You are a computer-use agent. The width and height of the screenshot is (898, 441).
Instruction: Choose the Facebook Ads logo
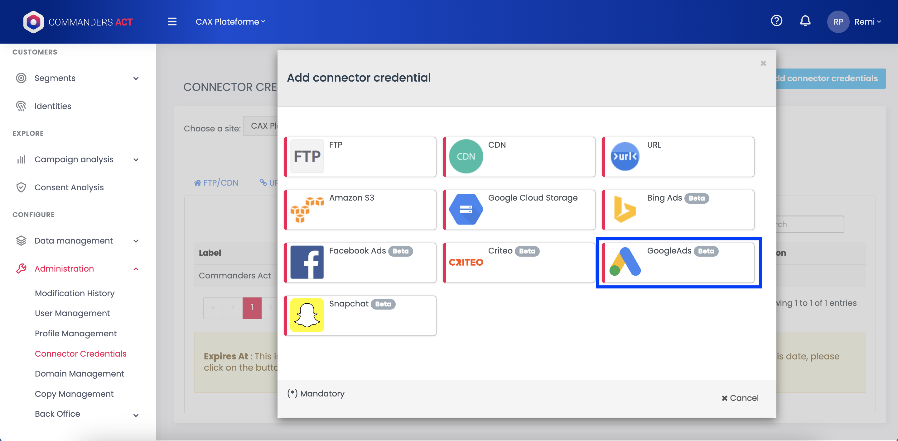(x=307, y=263)
